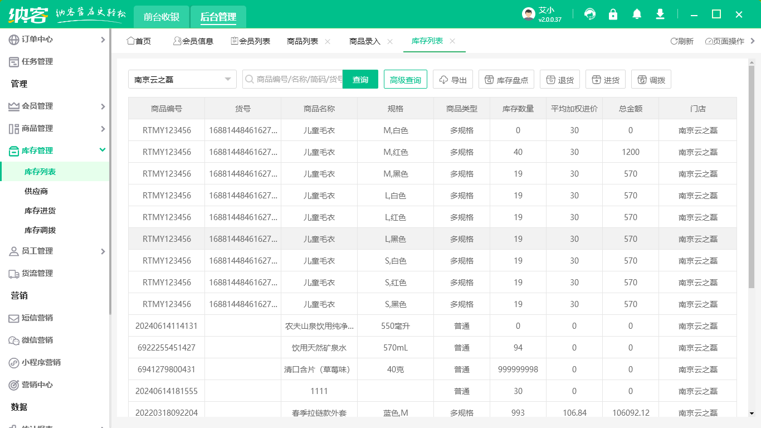Click the 会员列表 tab clipboard icon

(x=235, y=41)
